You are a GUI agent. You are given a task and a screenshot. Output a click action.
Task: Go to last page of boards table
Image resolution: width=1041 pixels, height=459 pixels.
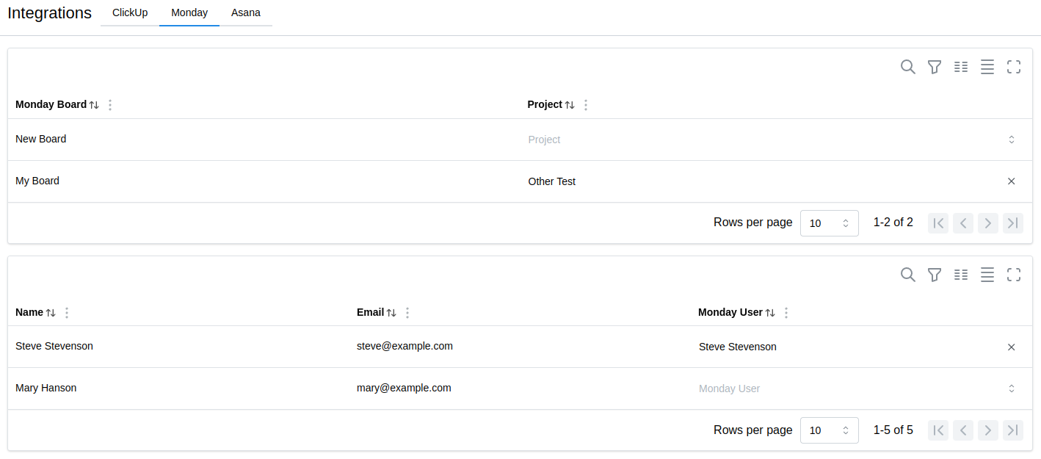point(1013,223)
